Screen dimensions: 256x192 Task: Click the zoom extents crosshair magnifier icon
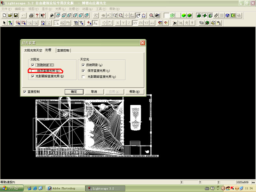coord(151,15)
